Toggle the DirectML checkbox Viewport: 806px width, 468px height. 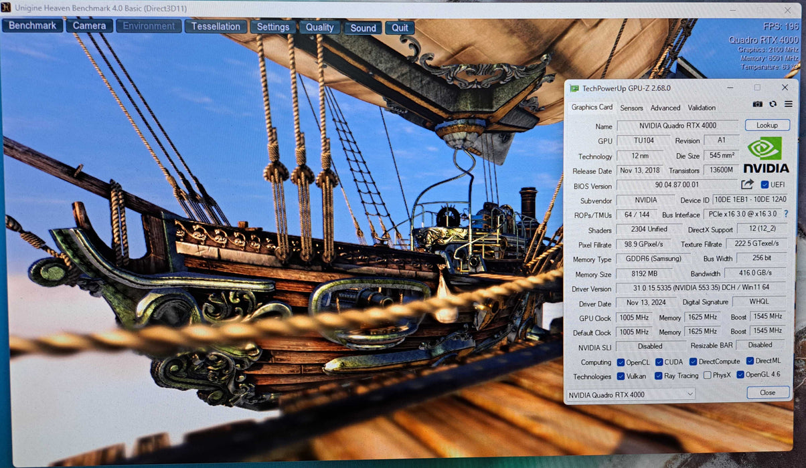point(750,361)
